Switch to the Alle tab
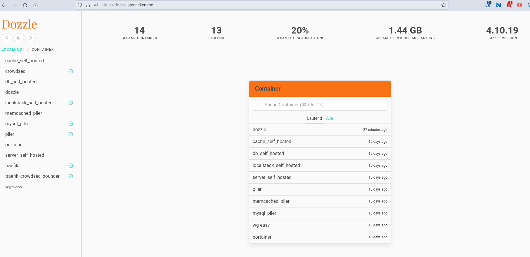The width and height of the screenshot is (530, 257). (x=329, y=118)
